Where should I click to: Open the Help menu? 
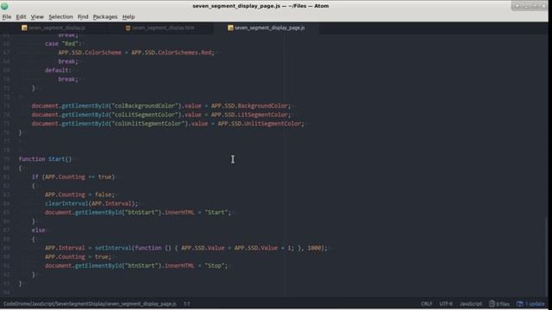129,17
